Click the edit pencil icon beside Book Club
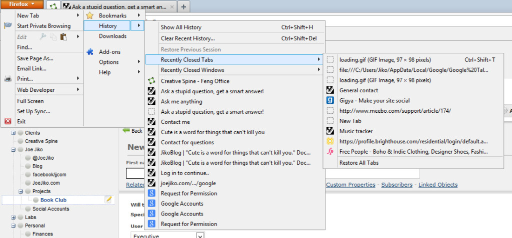 click(x=108, y=200)
